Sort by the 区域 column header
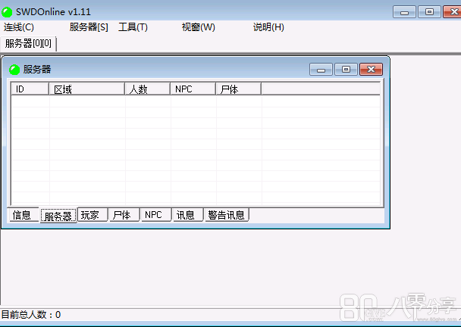This screenshot has height=327, width=461. [x=86, y=89]
